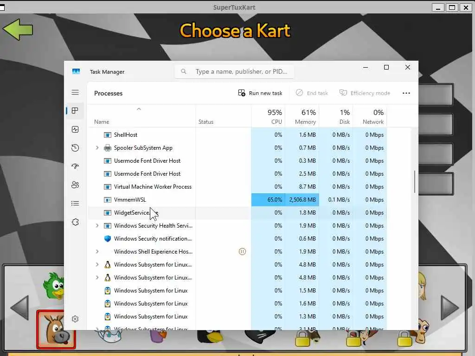Select the WidgetService process row

click(x=237, y=212)
